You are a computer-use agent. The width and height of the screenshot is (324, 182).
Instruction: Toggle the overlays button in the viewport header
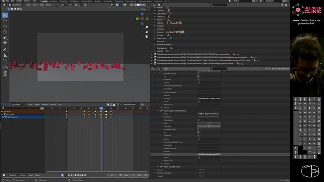[124, 5]
